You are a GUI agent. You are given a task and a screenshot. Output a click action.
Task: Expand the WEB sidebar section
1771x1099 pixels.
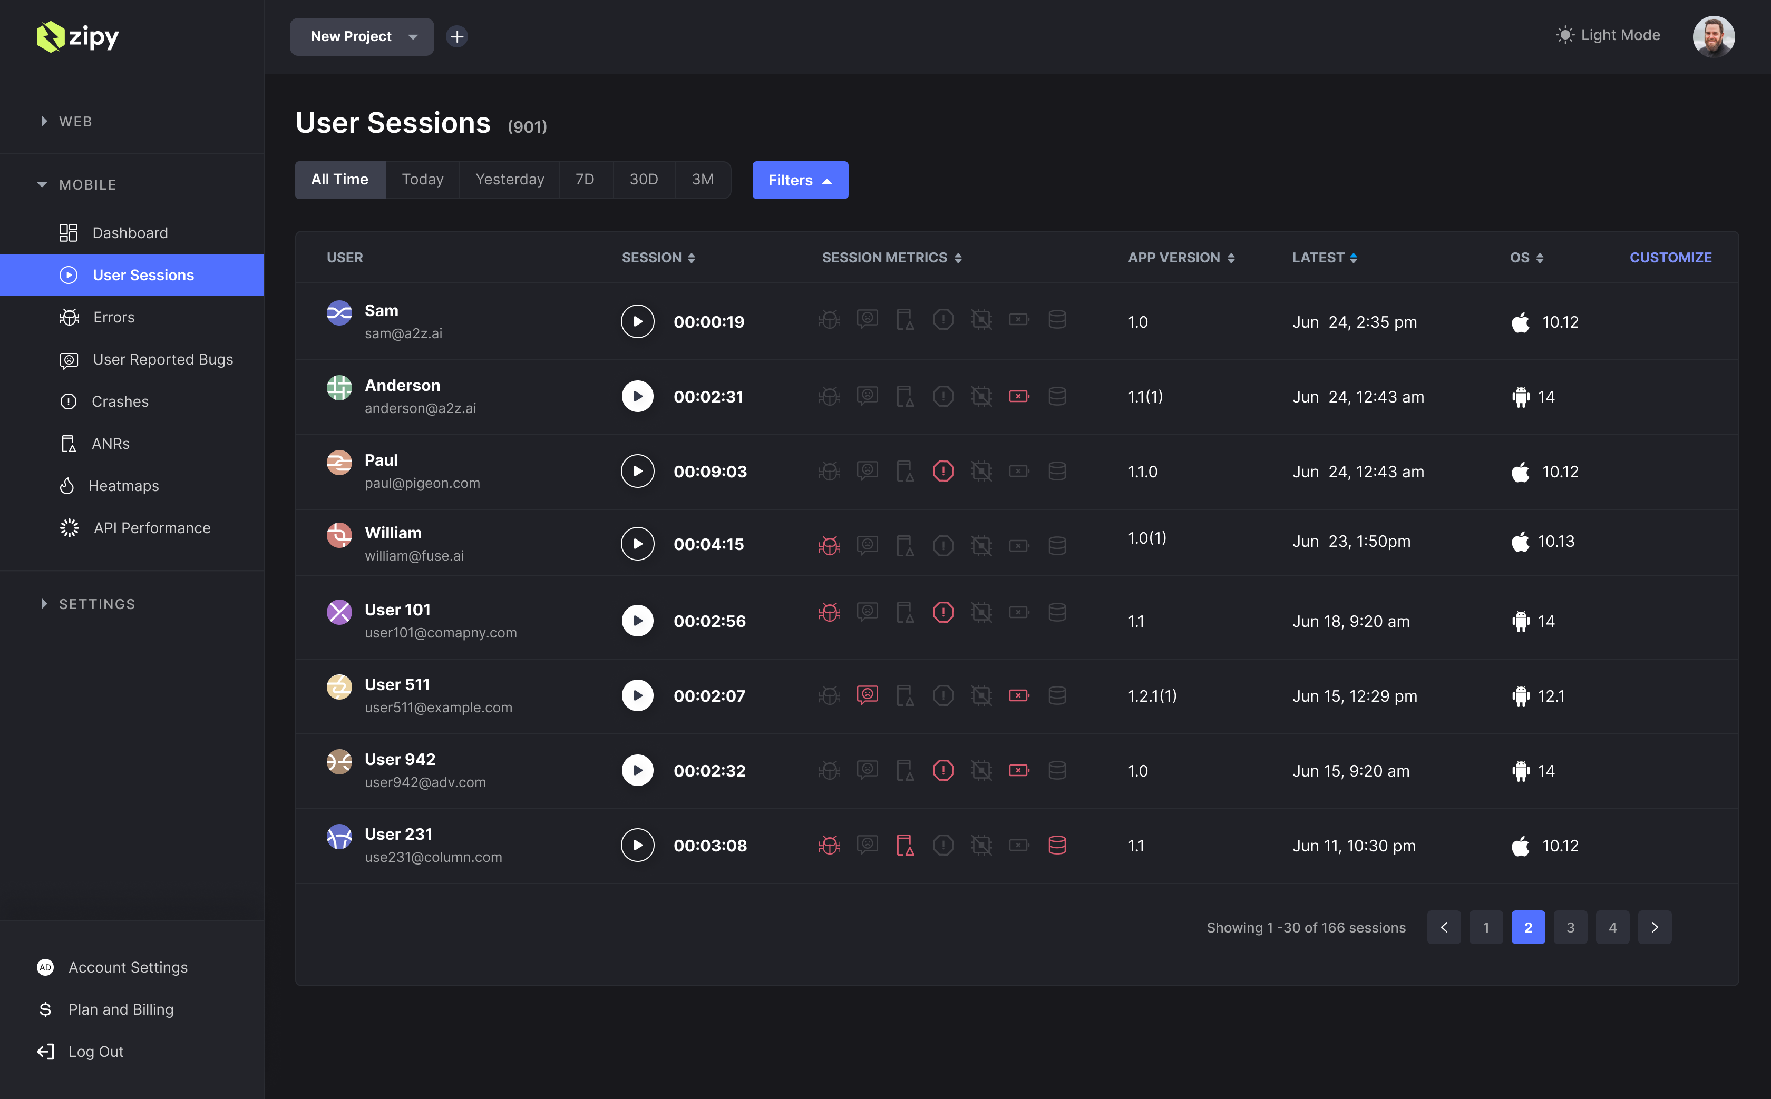click(x=75, y=121)
